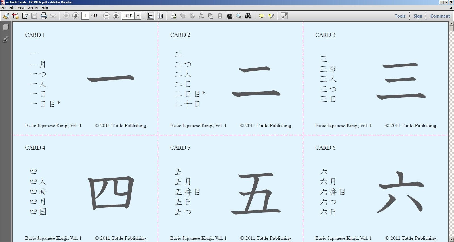454x242 pixels.
Task: Click the Fit one full page icon
Action: click(160, 16)
